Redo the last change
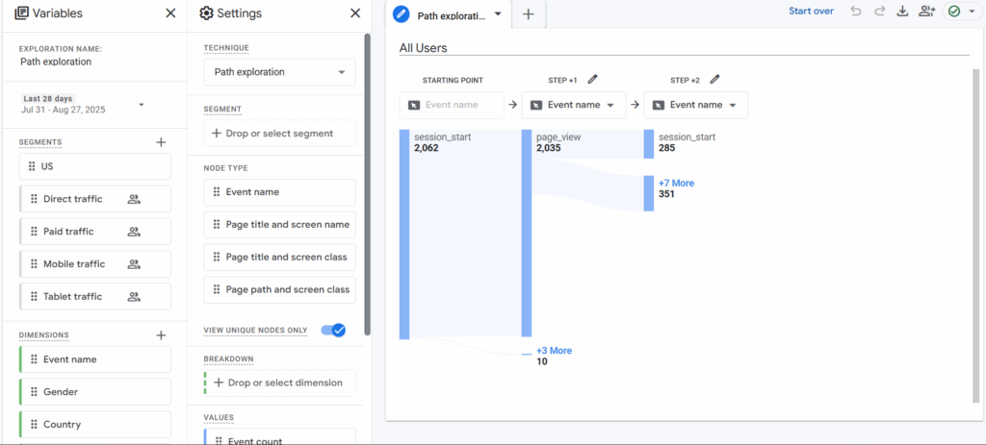 879,12
